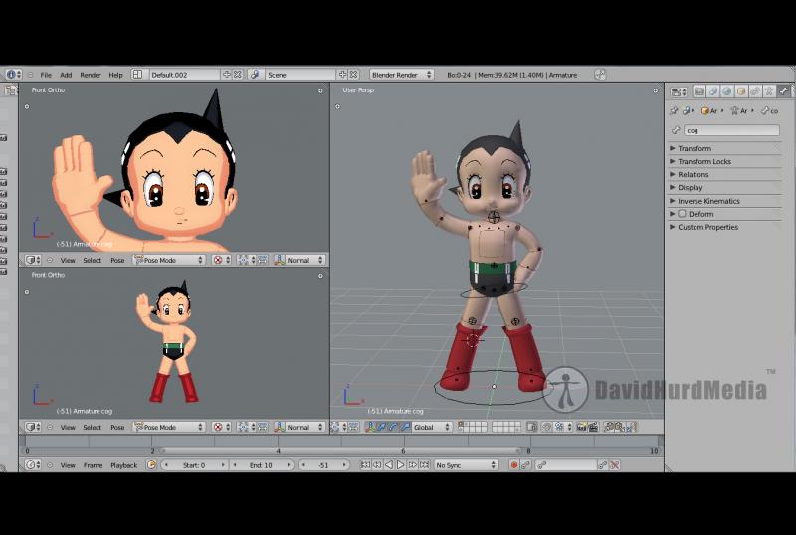Click the scene browse icon

255,75
